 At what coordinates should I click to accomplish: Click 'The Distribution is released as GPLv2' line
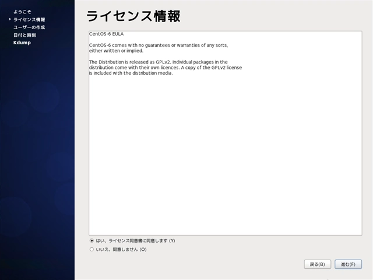(159, 62)
